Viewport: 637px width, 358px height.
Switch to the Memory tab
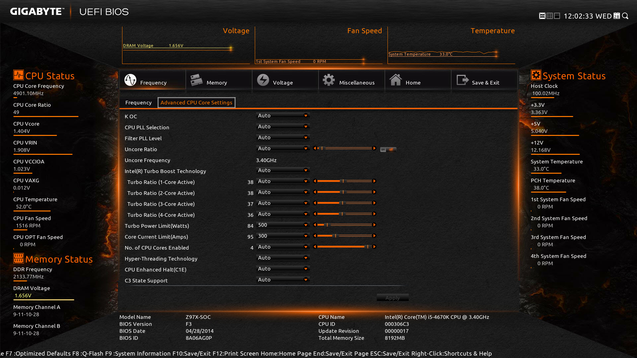pyautogui.click(x=219, y=80)
